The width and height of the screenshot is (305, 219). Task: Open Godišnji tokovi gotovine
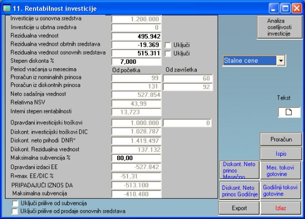pos(280,190)
